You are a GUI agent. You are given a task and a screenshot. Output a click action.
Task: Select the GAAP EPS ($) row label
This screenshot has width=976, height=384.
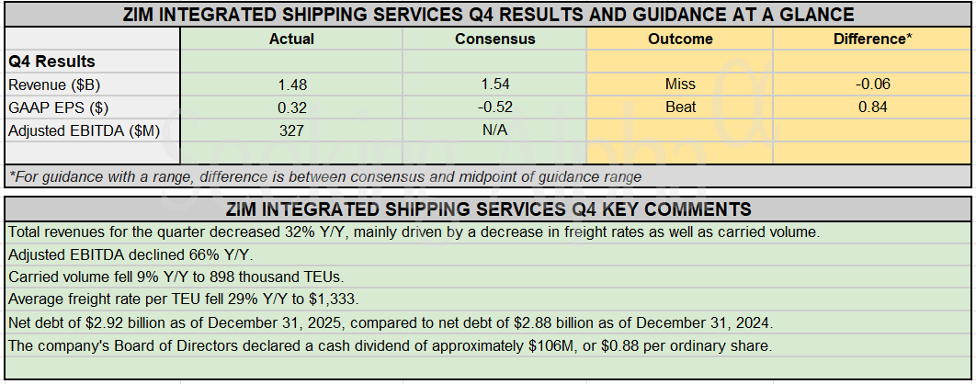coord(54,107)
